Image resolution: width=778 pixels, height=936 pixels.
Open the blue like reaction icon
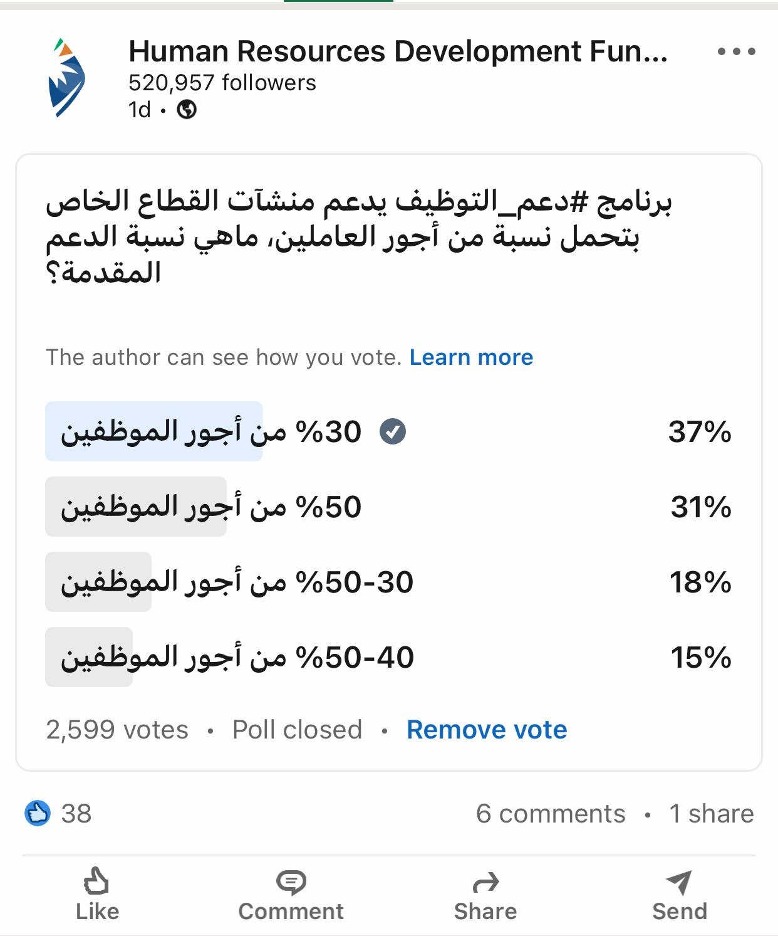click(38, 813)
